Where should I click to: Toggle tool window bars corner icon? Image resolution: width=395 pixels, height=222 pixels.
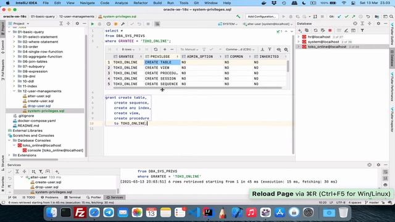click(3, 202)
